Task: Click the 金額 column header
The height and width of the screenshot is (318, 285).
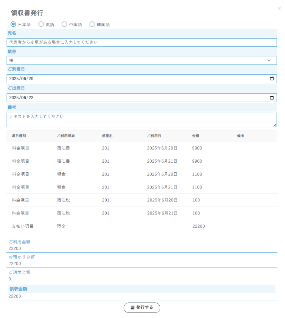Action: point(196,136)
